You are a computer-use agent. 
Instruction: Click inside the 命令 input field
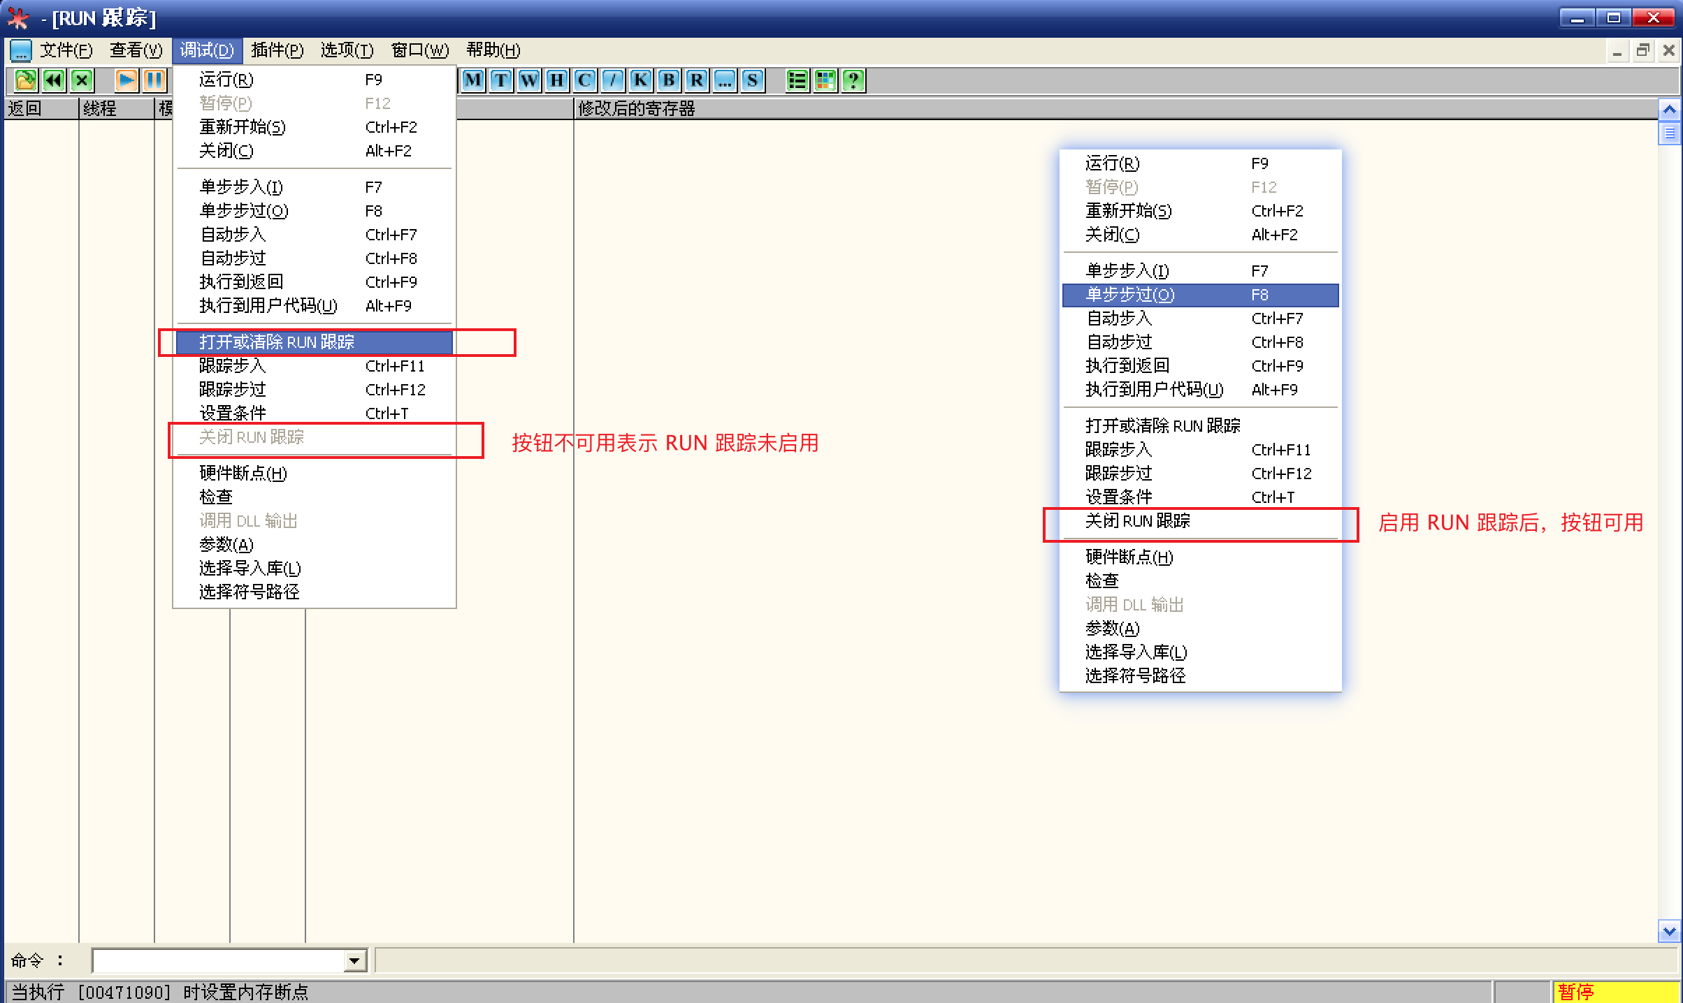(218, 961)
